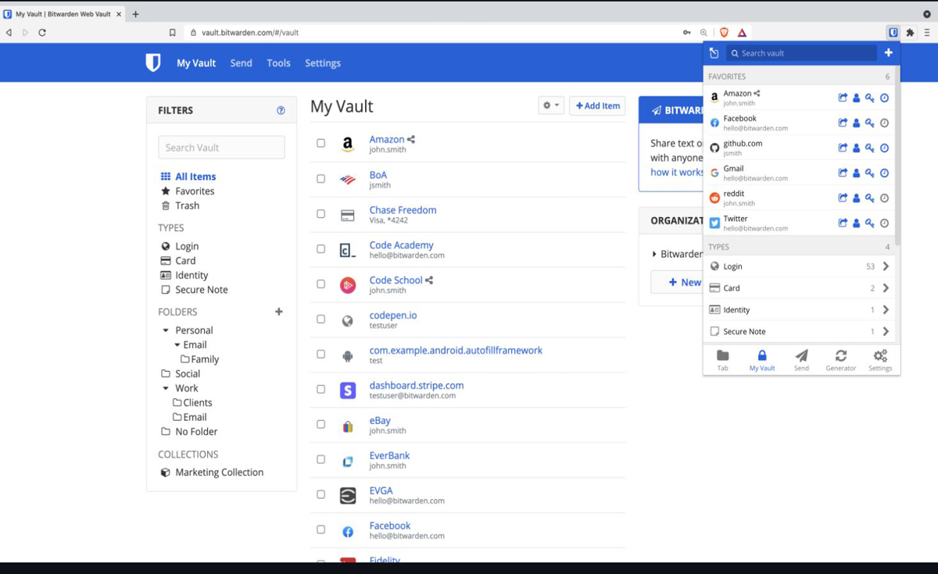938x574 pixels.
Task: Open the extension Settings page
Action: click(x=880, y=359)
